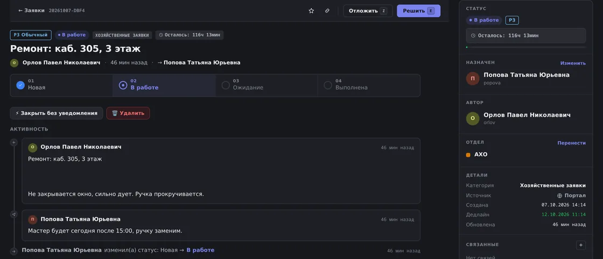Open assignee Попова Татьяна Юрьевна under title
Viewport: 603px width, 259px height.
click(202, 62)
